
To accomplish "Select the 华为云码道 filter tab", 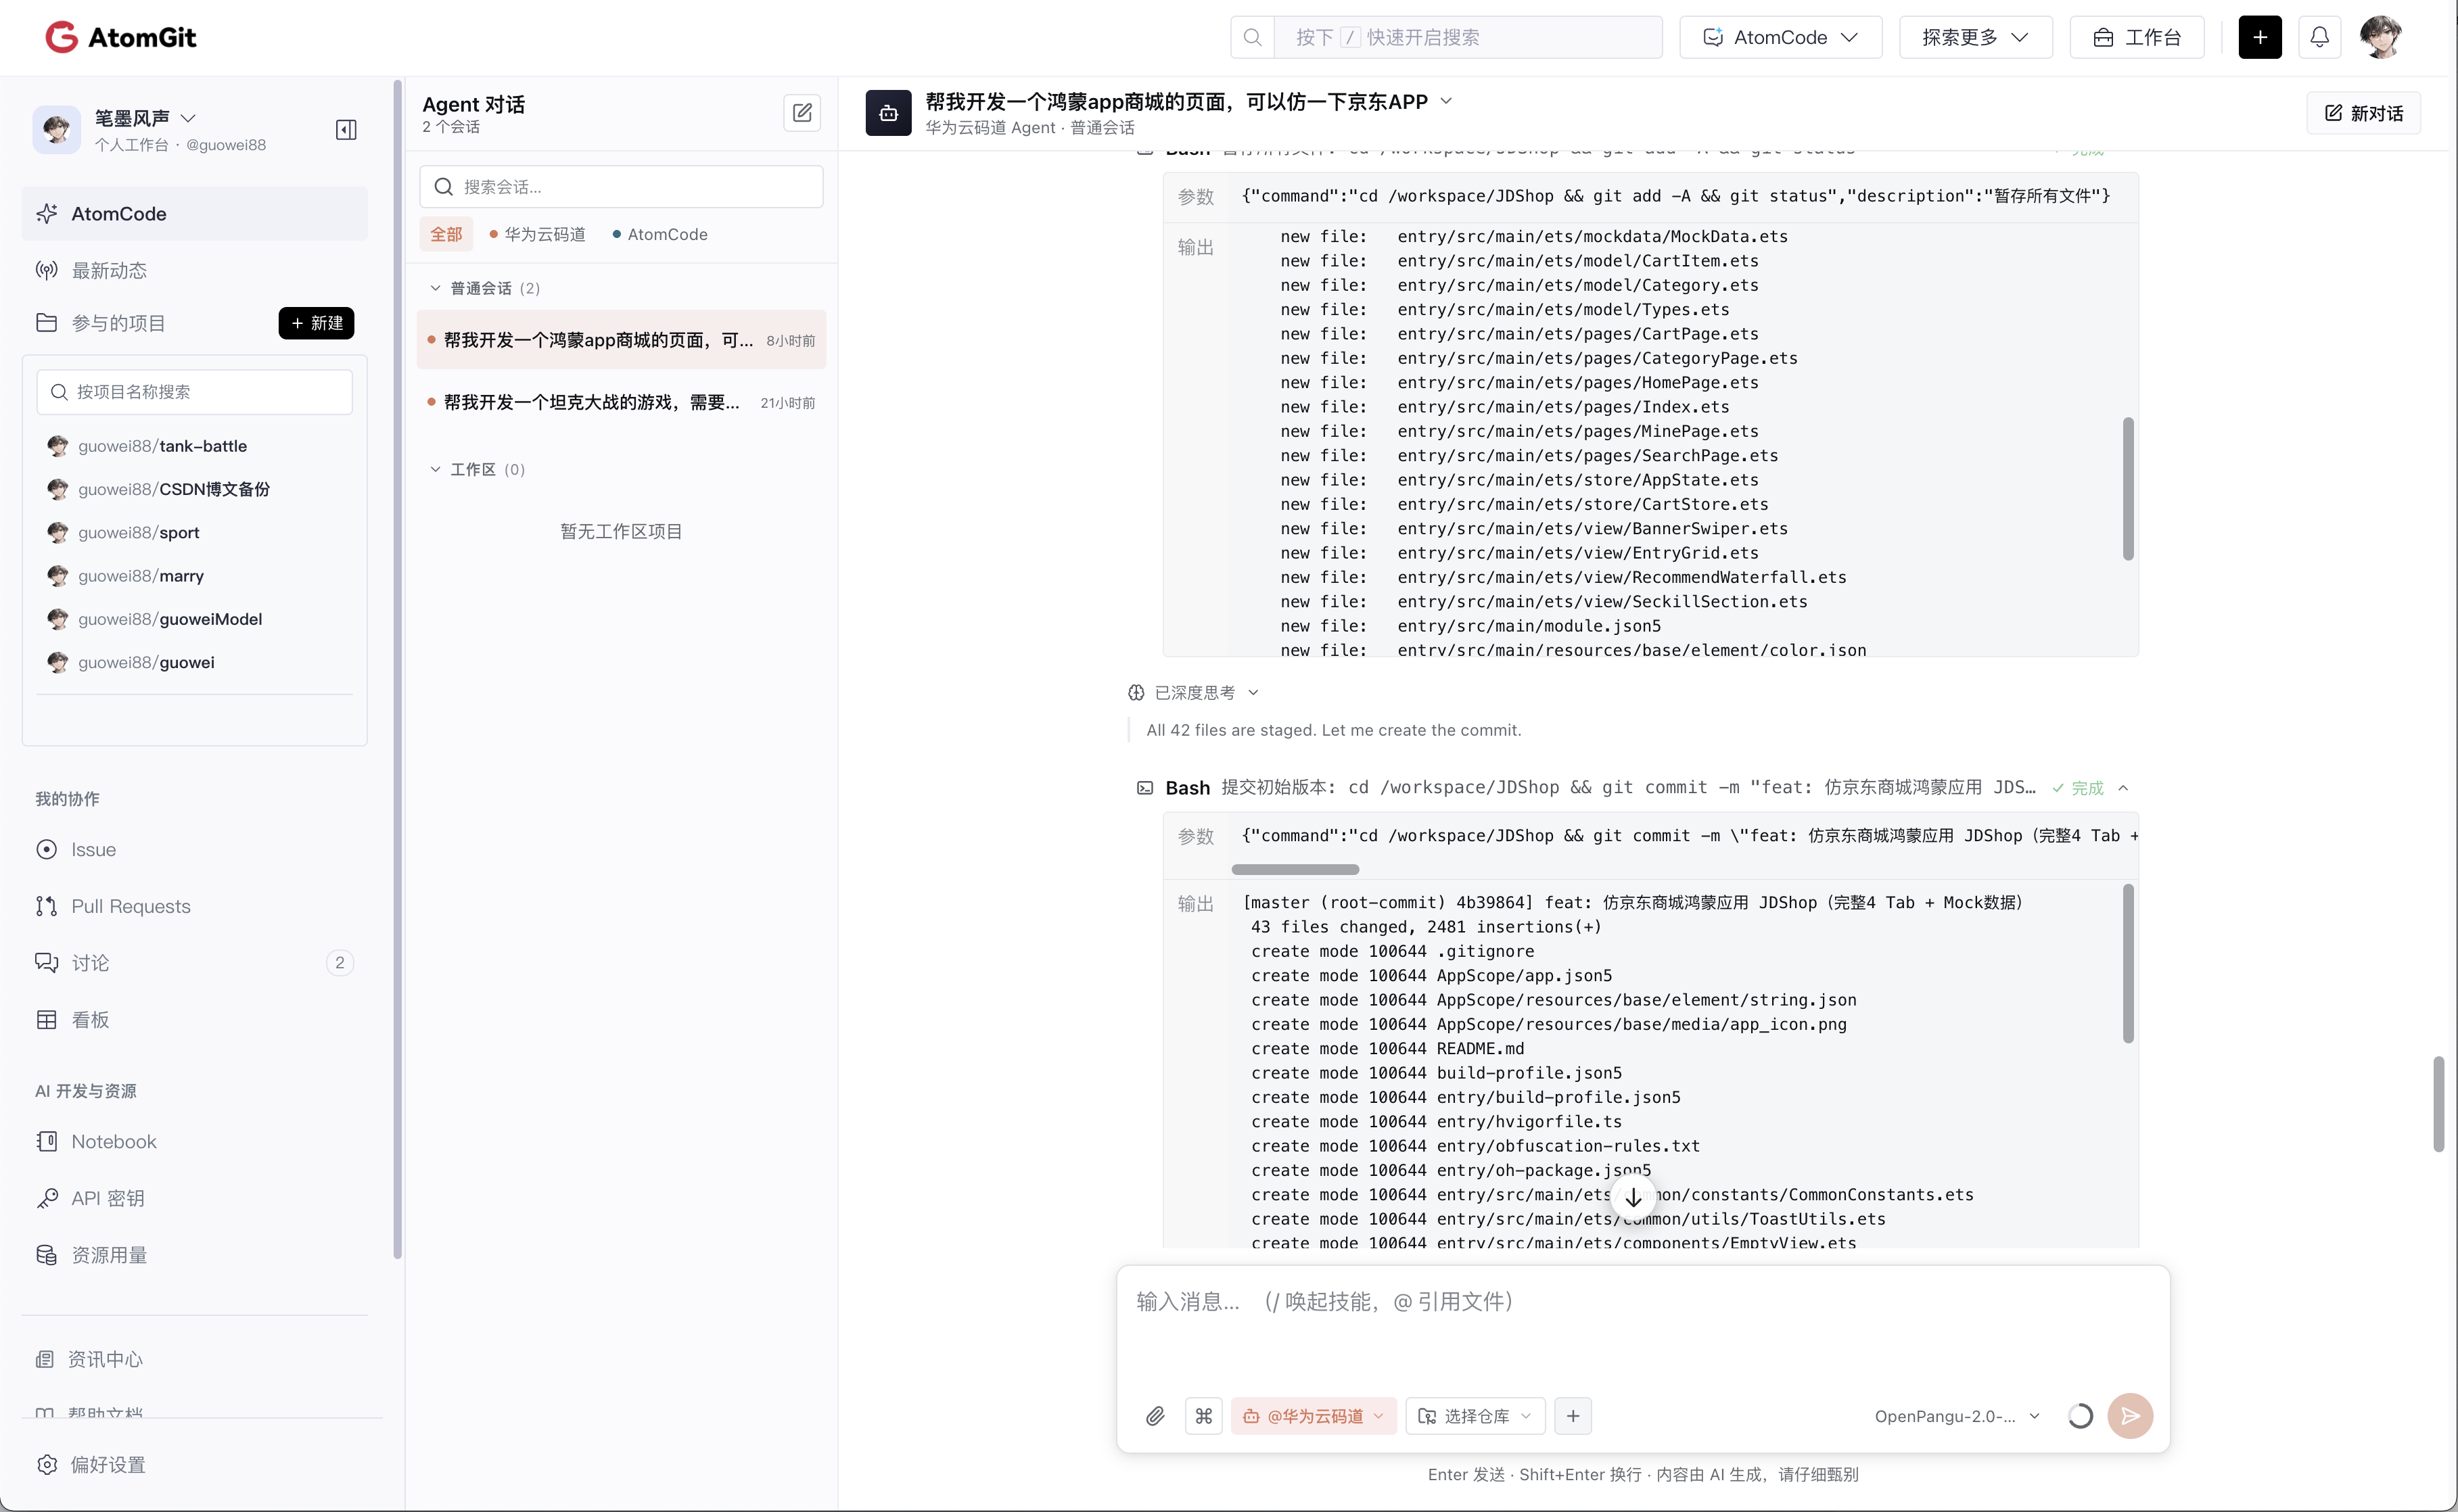I will [538, 234].
